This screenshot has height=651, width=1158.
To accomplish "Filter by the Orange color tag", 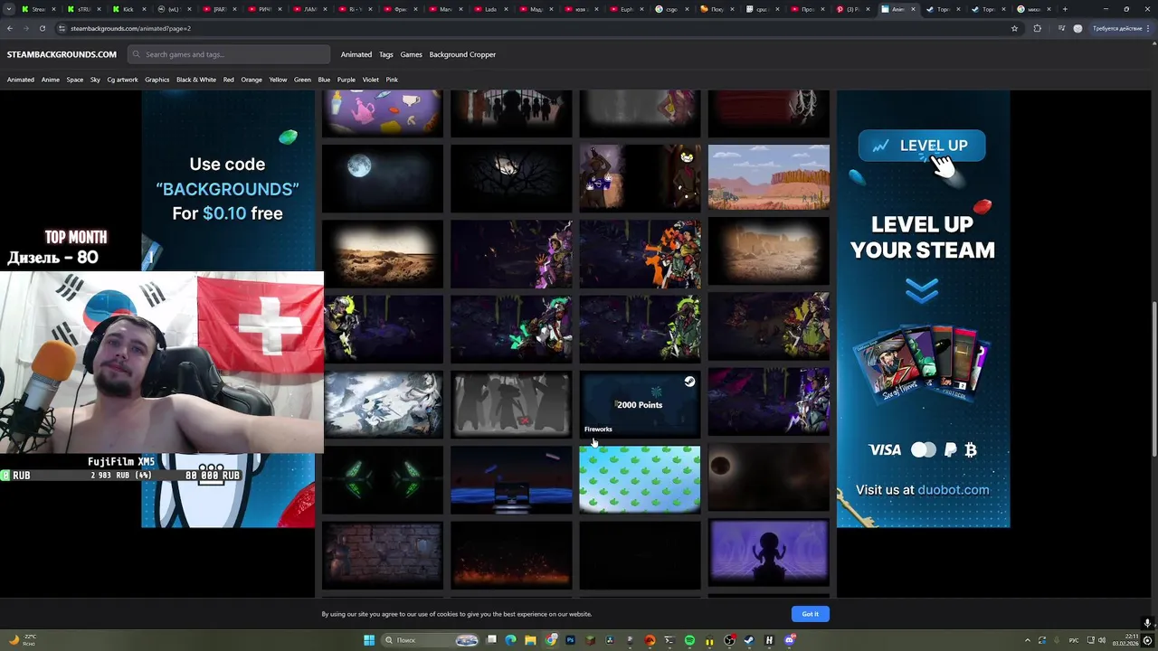I will tap(252, 80).
